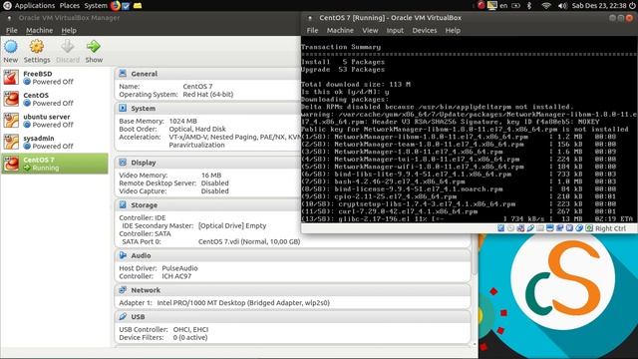This screenshot has height=359, width=638.
Task: Click the video capture status bar icon
Action: point(560,228)
